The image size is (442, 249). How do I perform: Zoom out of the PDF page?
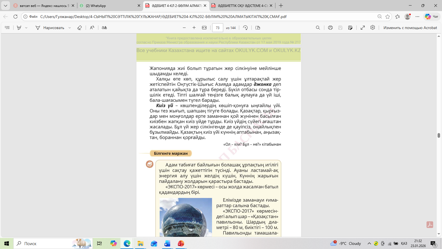click(x=184, y=28)
